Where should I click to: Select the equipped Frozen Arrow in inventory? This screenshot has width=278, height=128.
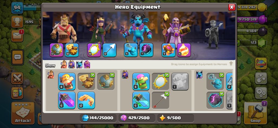click(x=160, y=100)
